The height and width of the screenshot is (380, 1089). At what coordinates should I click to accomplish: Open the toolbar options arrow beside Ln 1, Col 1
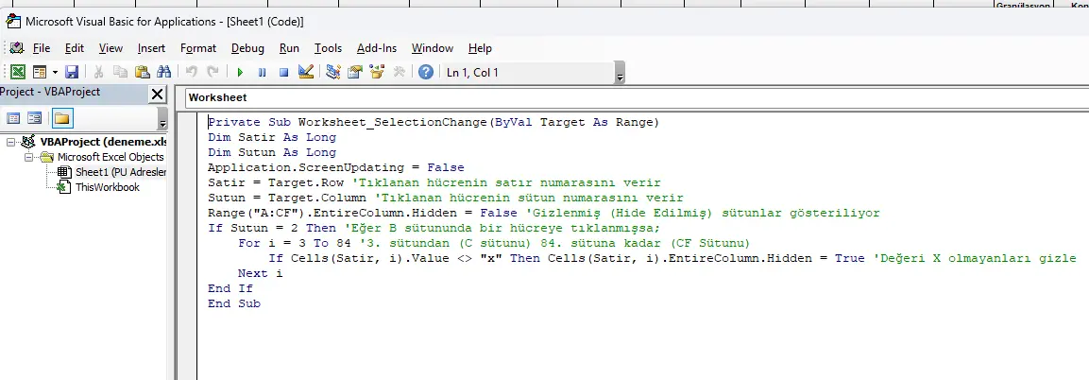coord(621,72)
